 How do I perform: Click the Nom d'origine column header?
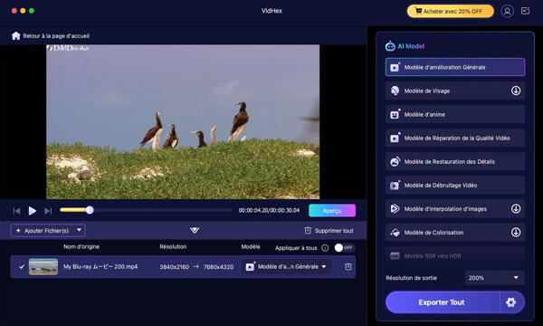click(x=81, y=246)
